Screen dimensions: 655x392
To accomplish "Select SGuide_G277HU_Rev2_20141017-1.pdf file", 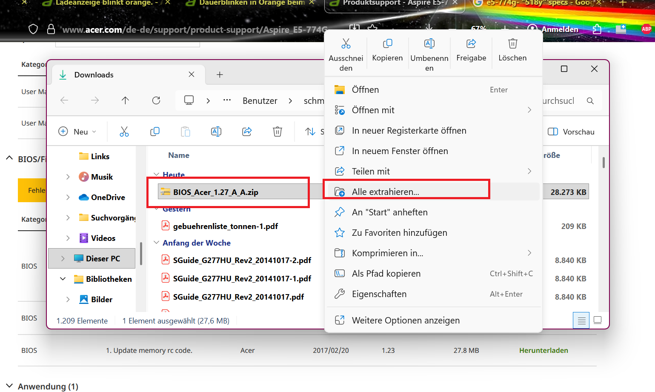I will click(x=242, y=279).
